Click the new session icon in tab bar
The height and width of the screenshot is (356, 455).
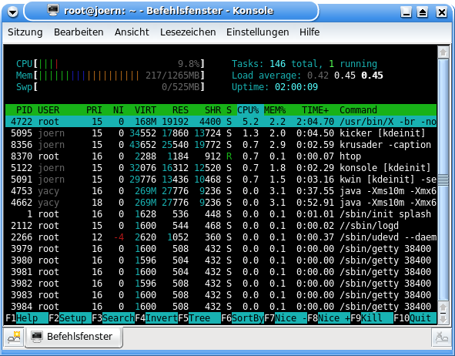point(14,338)
